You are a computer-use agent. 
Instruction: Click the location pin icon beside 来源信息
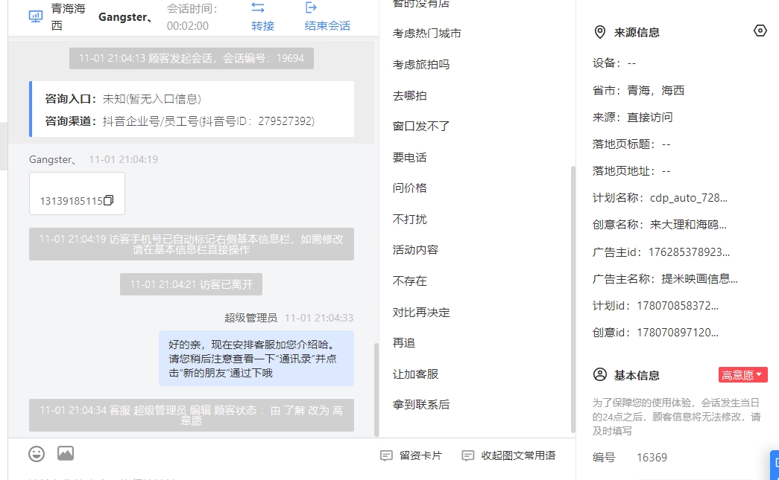[599, 32]
